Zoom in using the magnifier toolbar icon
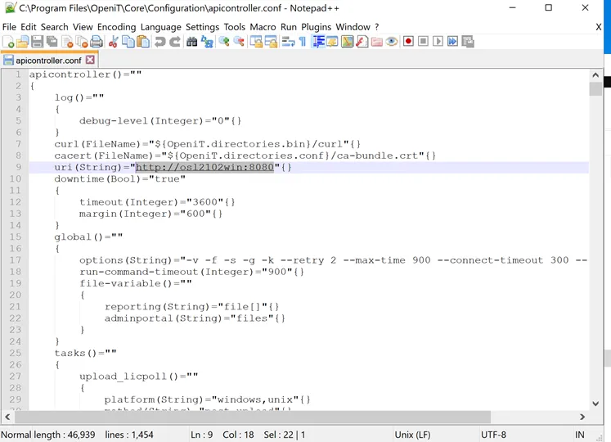The height and width of the screenshot is (442, 611). coord(224,42)
